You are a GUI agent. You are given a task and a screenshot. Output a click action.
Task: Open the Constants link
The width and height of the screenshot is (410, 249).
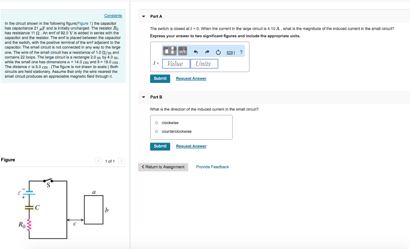coord(113,15)
